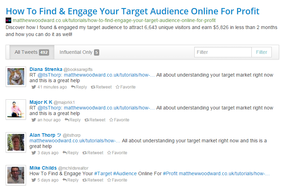Click Diana Strenka's cat avatar
The width and height of the screenshot is (290, 192).
click(x=16, y=77)
